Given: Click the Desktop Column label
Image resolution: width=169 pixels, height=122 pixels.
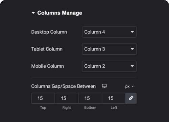Looking at the screenshot, I should [x=49, y=32].
